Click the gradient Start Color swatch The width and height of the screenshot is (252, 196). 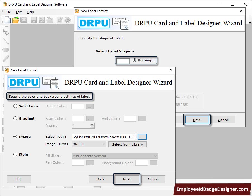(78, 118)
